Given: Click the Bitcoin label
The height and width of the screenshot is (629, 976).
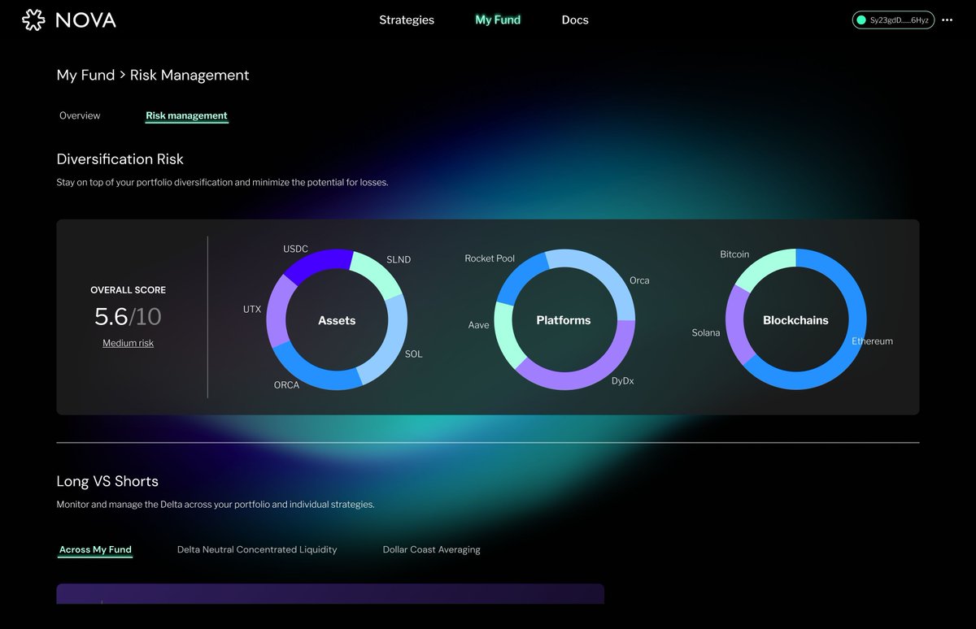Looking at the screenshot, I should [x=734, y=254].
